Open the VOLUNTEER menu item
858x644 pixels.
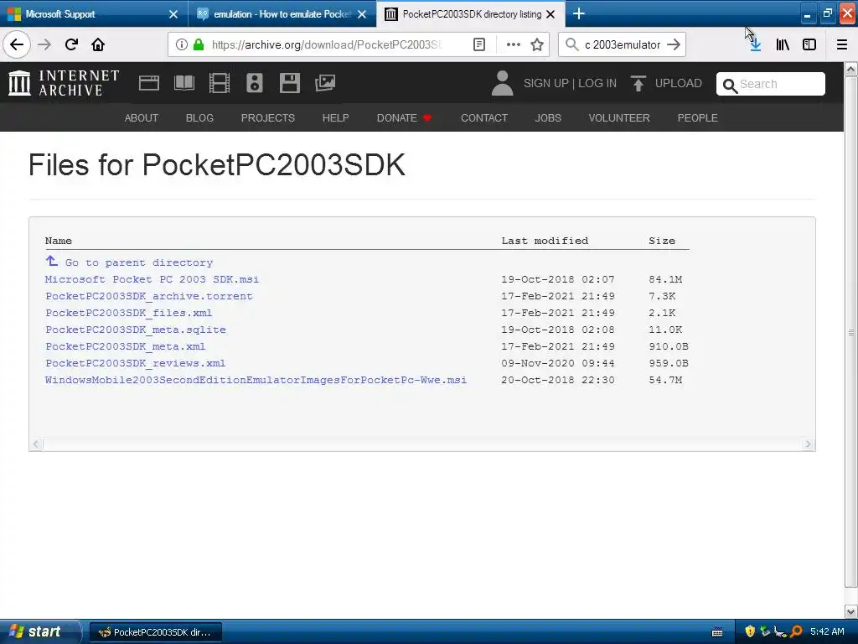pos(619,117)
